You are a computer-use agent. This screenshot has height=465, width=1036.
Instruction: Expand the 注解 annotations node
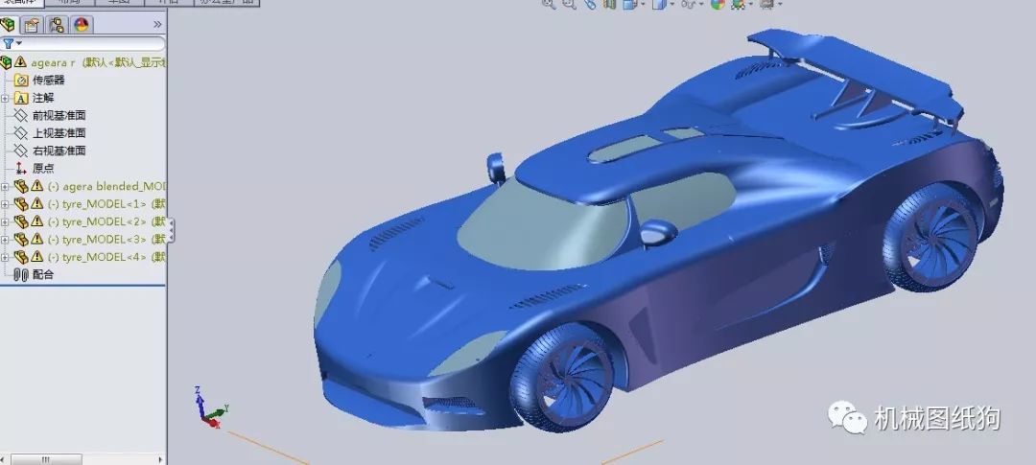(x=5, y=98)
